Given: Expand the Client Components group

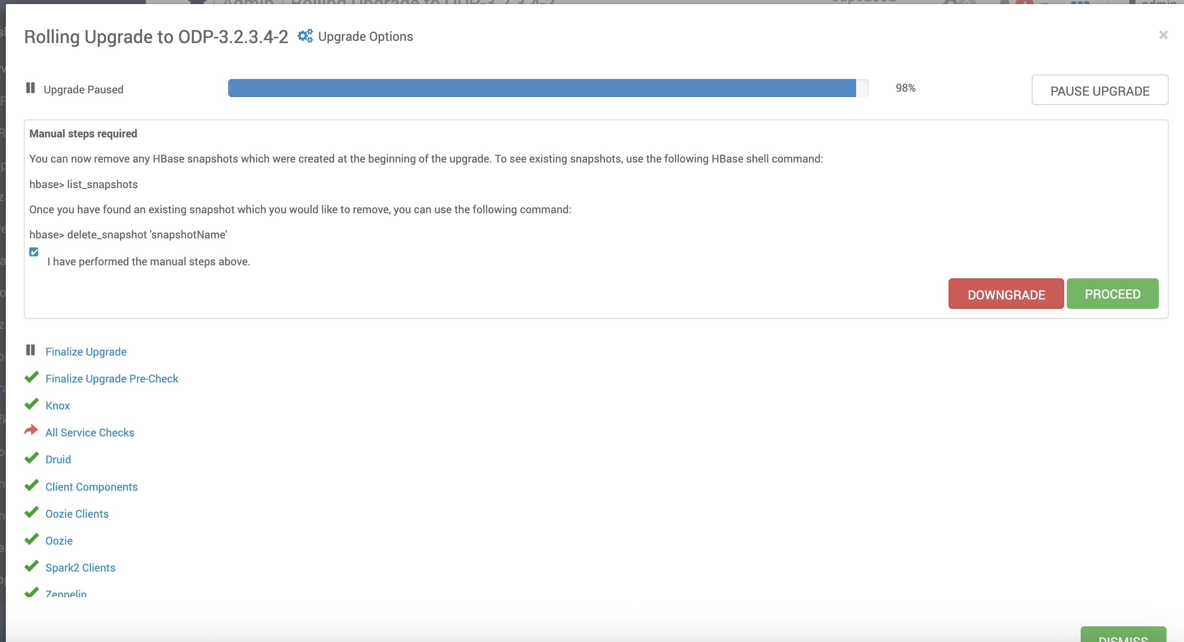Looking at the screenshot, I should click(92, 487).
